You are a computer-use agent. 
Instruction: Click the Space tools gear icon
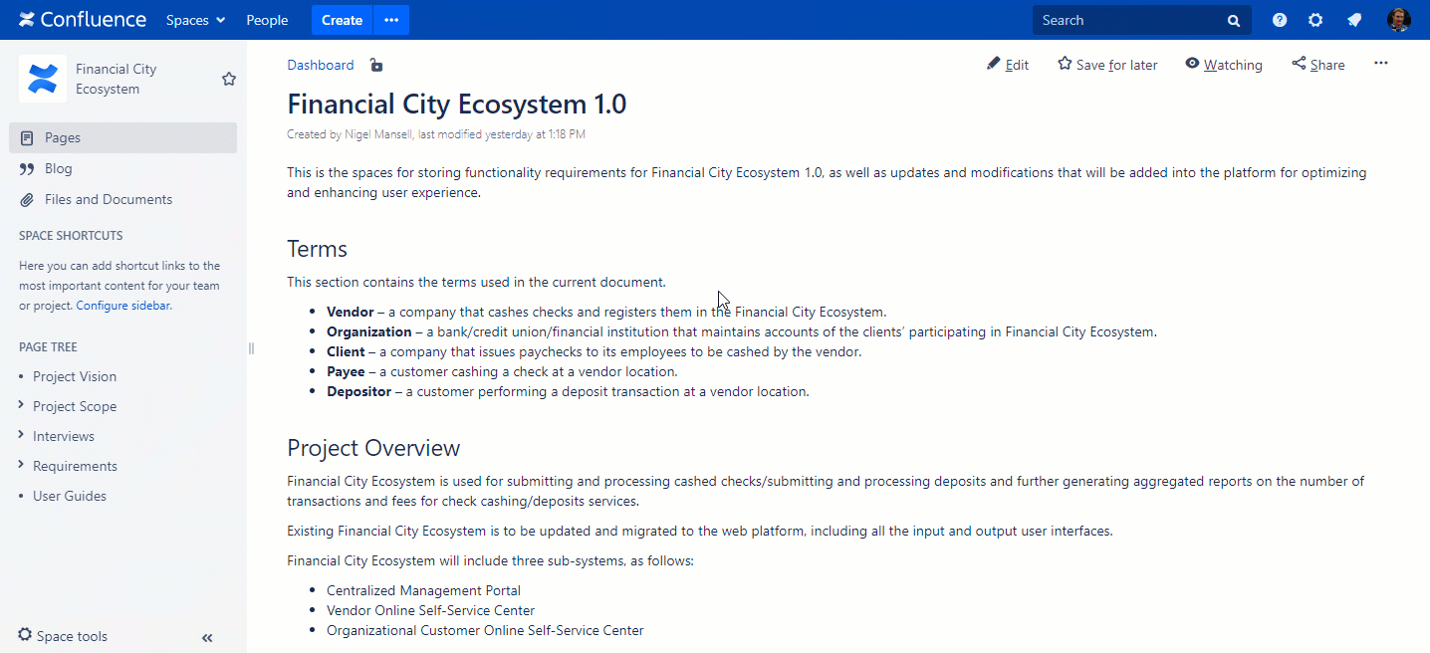26,635
